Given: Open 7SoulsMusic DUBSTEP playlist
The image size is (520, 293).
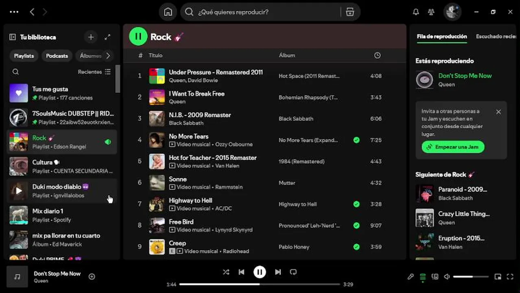Looking at the screenshot, I should tap(62, 118).
